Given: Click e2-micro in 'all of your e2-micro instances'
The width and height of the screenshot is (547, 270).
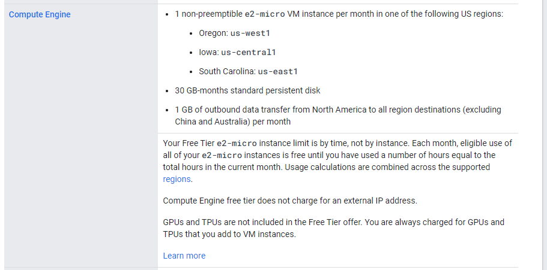Looking at the screenshot, I should pyautogui.click(x=222, y=155).
